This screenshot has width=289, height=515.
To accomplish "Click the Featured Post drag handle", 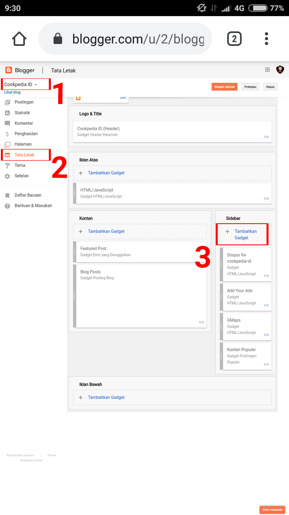I will click(x=75, y=252).
